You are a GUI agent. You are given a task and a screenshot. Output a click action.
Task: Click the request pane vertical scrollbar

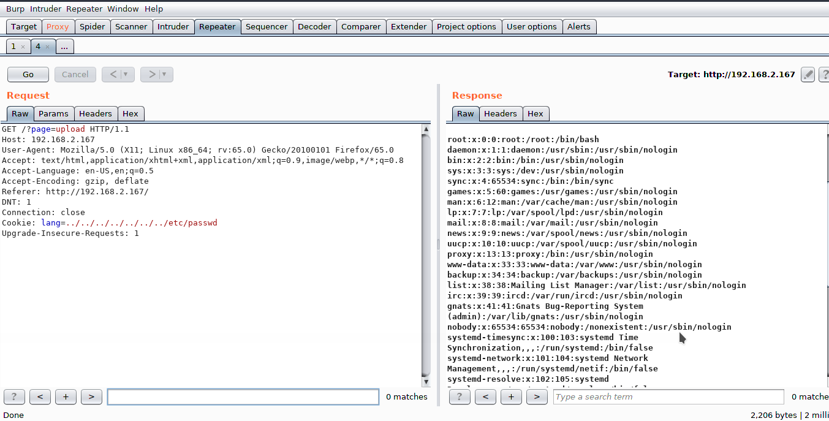tap(426, 254)
